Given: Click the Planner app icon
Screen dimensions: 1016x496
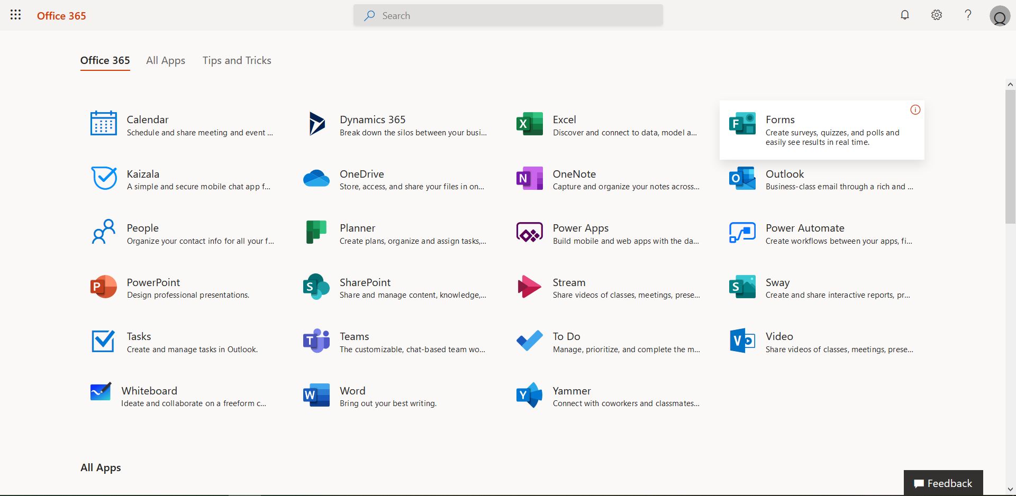Looking at the screenshot, I should tap(316, 232).
